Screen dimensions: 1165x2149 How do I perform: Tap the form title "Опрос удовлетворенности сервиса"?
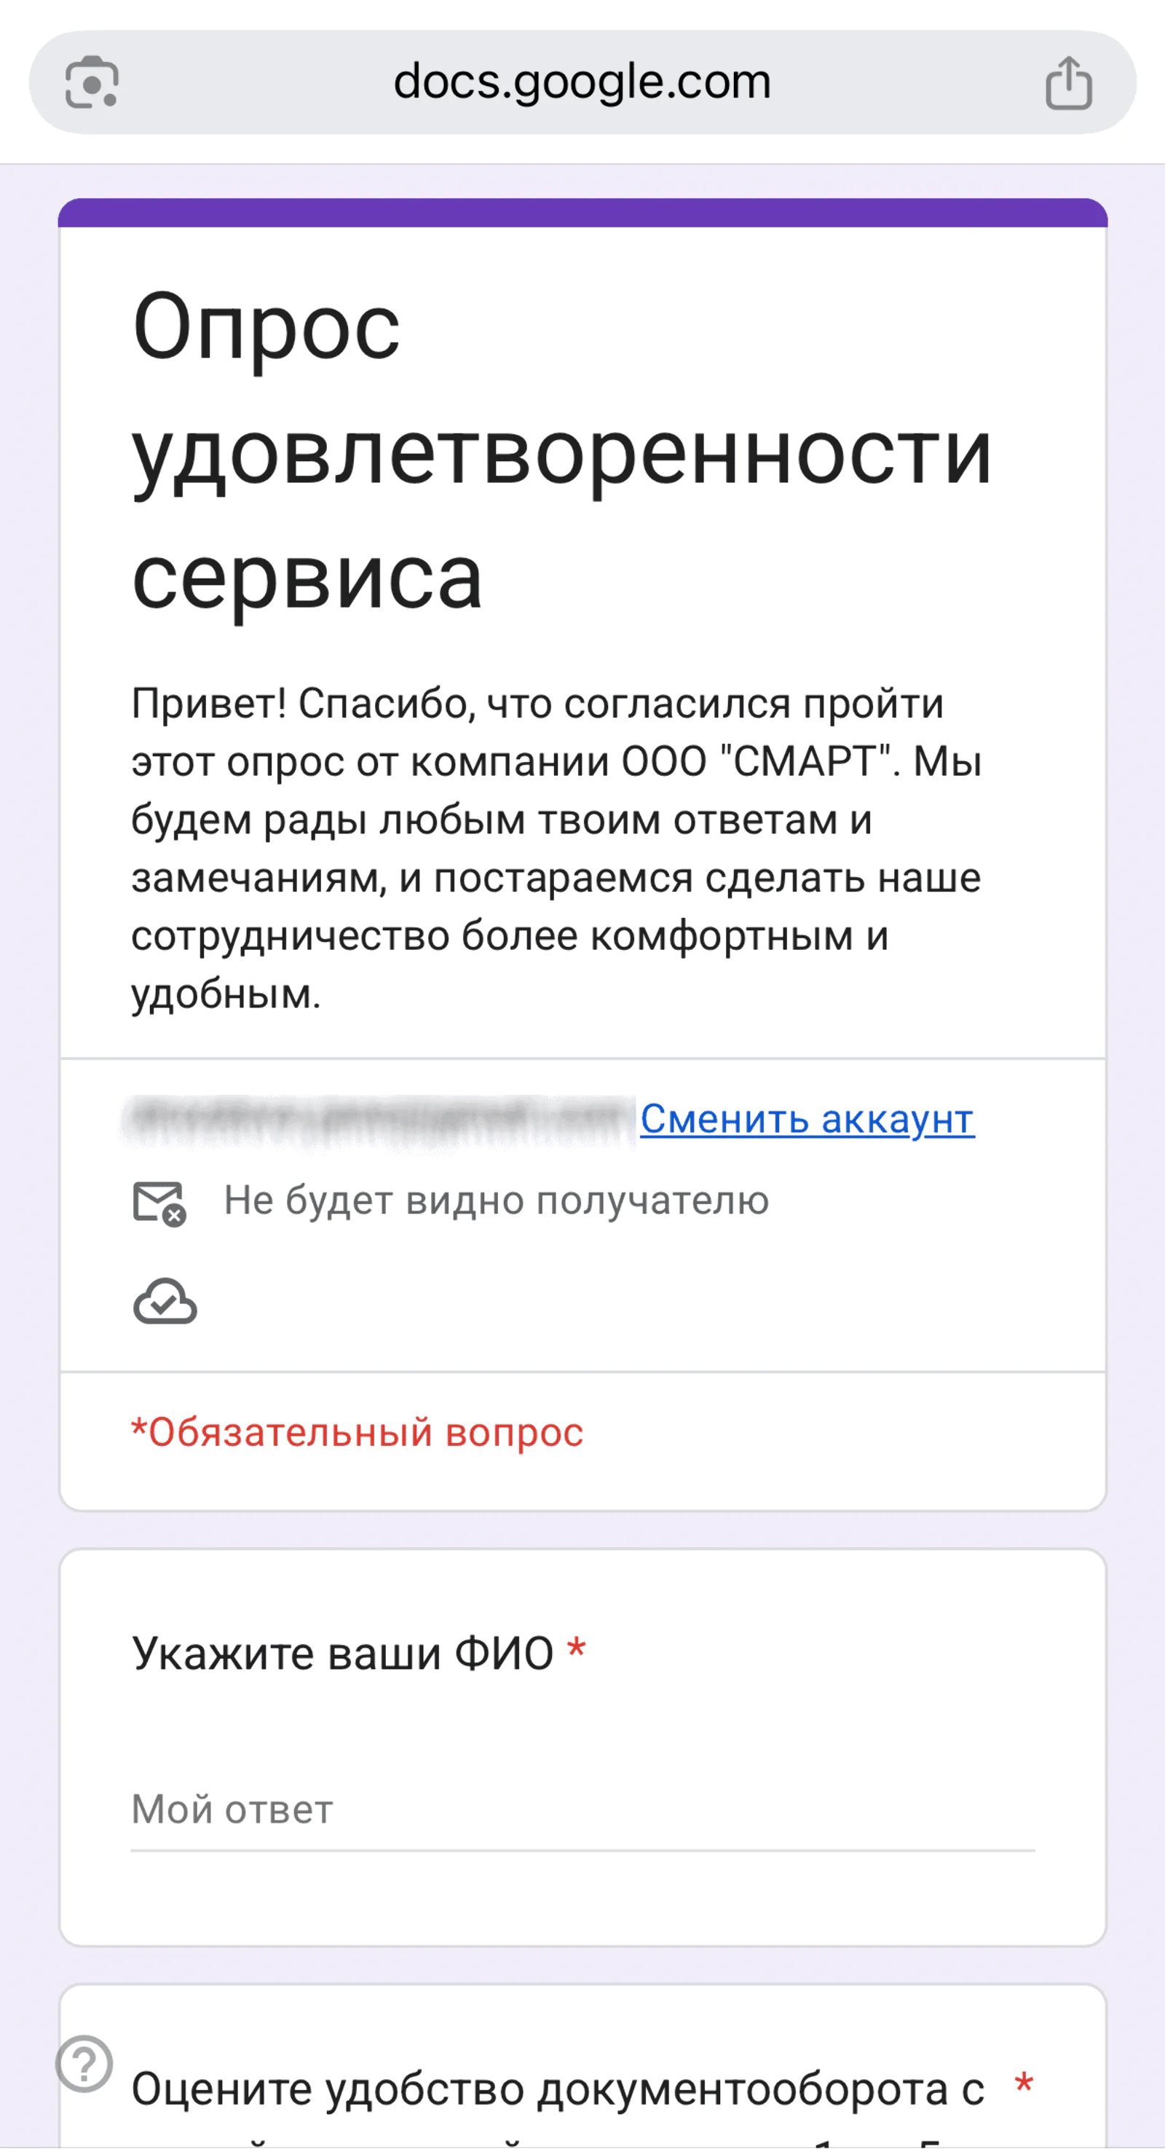[x=561, y=452]
